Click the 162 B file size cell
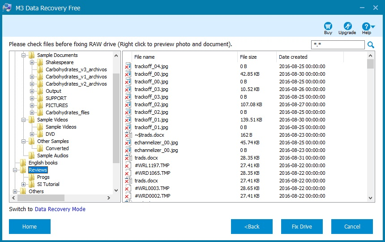Screen dimensions: 385x242 [x=246, y=135]
